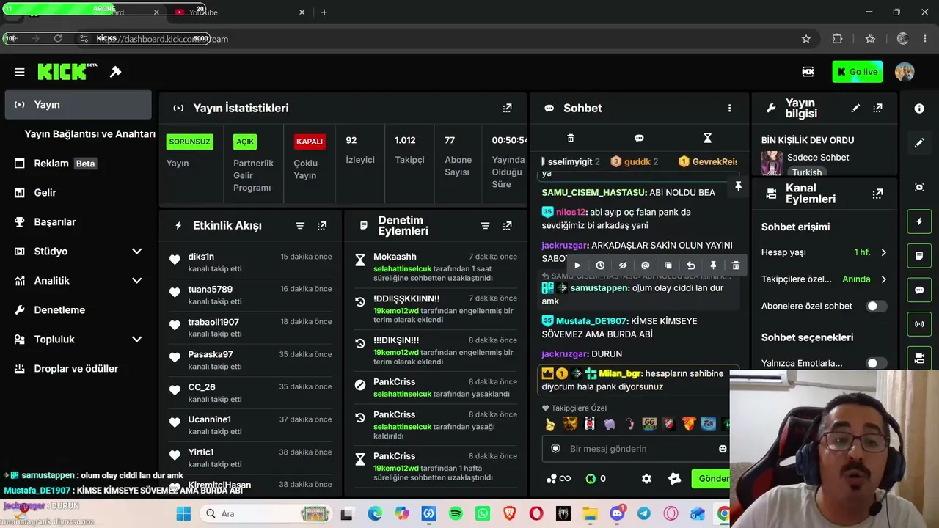The width and height of the screenshot is (939, 528).
Task: Pin the message using the toolbar pin icon
Action: tap(713, 265)
